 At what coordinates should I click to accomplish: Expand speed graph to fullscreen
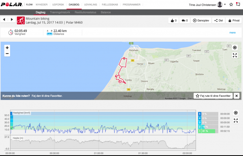click(x=236, y=120)
